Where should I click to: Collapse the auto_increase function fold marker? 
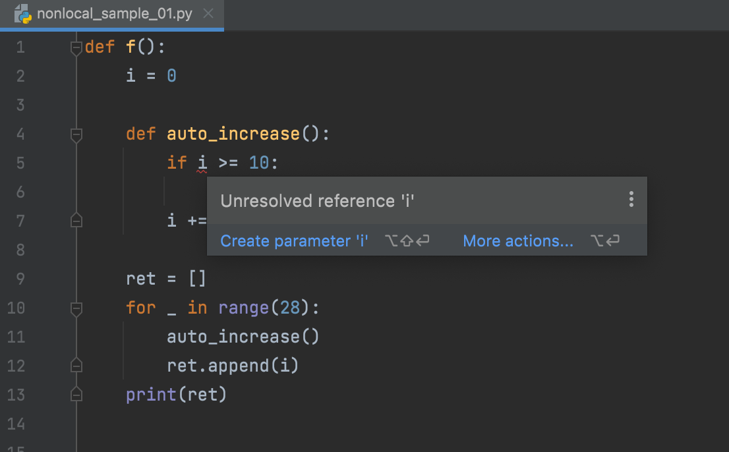coord(76,135)
